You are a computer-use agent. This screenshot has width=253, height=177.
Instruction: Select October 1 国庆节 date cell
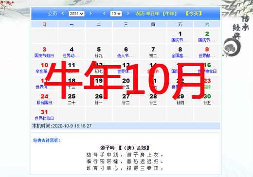click(x=180, y=36)
